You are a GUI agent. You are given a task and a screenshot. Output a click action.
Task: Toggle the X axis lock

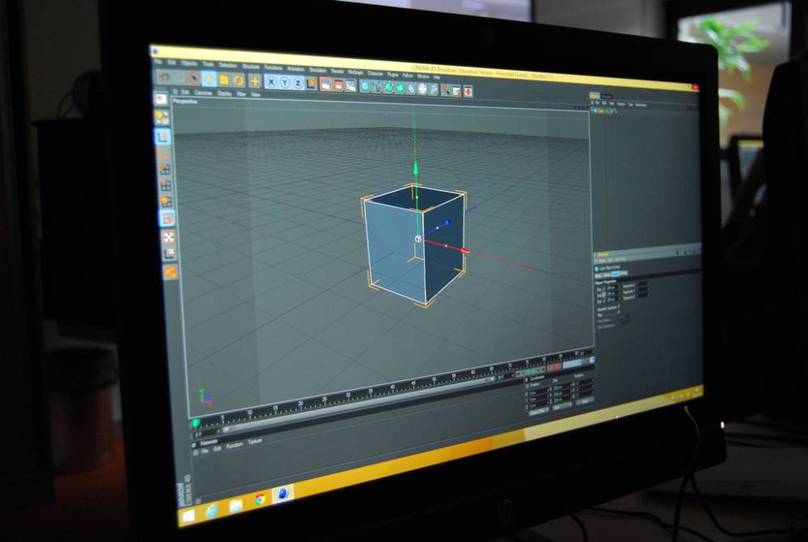coord(271,82)
